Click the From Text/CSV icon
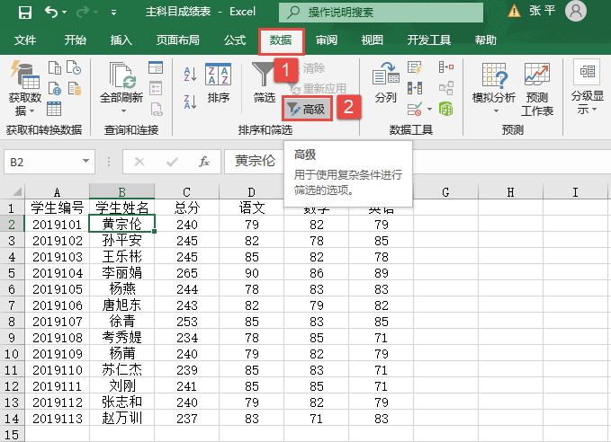This screenshot has width=611, height=442. pyautogui.click(x=55, y=67)
